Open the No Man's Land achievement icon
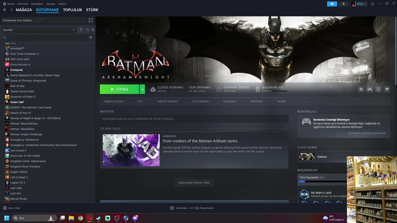Viewport: 397px width, 223px height. tap(304, 194)
